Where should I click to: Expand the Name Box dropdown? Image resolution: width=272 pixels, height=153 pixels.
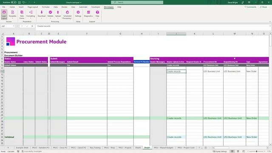click(14, 26)
